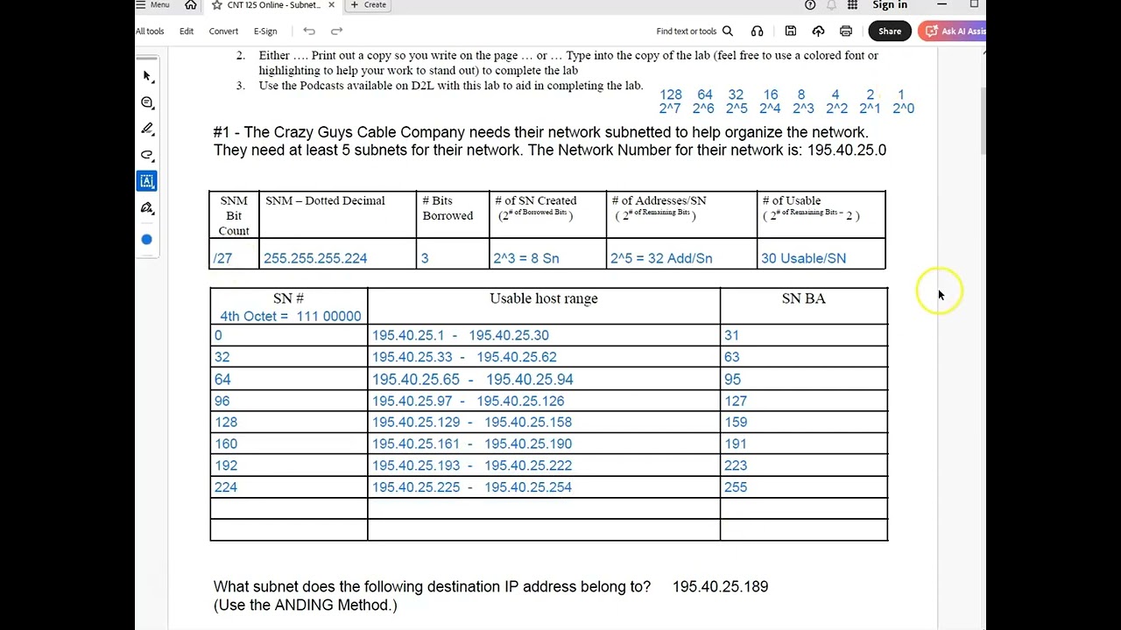The image size is (1121, 630).
Task: Click Sign in
Action: (890, 5)
